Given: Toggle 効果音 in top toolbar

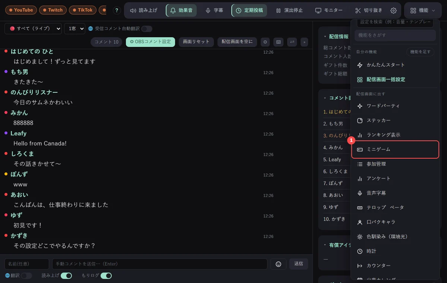Looking at the screenshot, I should (x=181, y=10).
